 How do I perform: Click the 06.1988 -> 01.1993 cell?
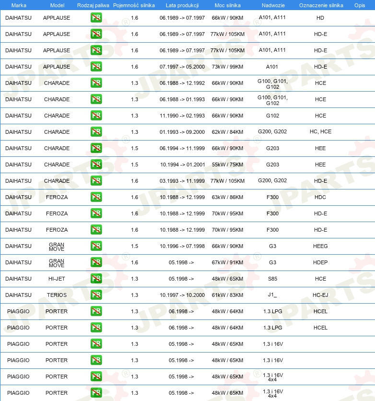[182, 99]
